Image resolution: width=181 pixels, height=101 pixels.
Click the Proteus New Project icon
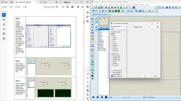(x=93, y=8)
